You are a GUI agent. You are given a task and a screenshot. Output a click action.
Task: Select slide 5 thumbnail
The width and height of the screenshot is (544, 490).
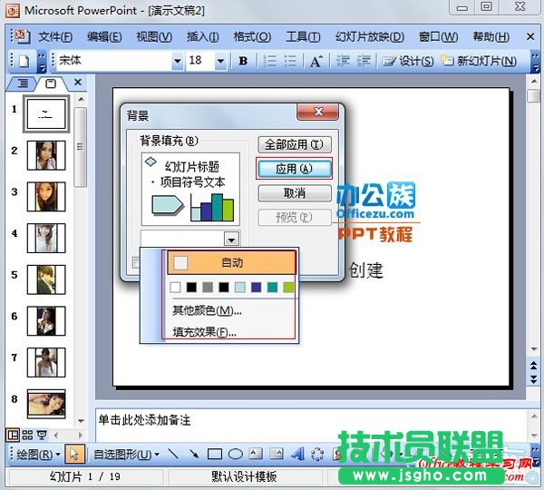click(46, 279)
